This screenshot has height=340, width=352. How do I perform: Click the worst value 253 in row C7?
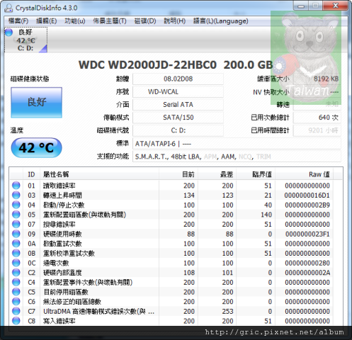click(227, 312)
